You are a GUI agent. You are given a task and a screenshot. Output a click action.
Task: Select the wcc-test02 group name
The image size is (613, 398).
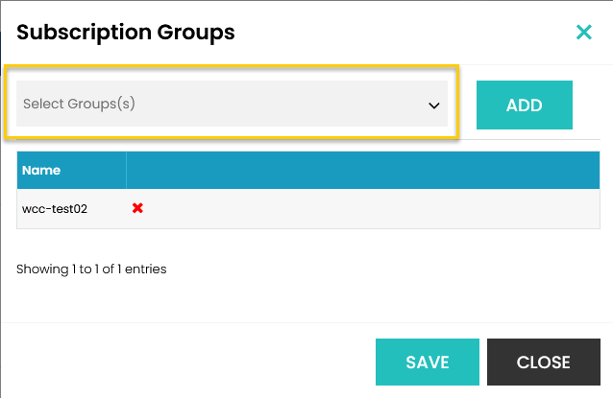[55, 208]
